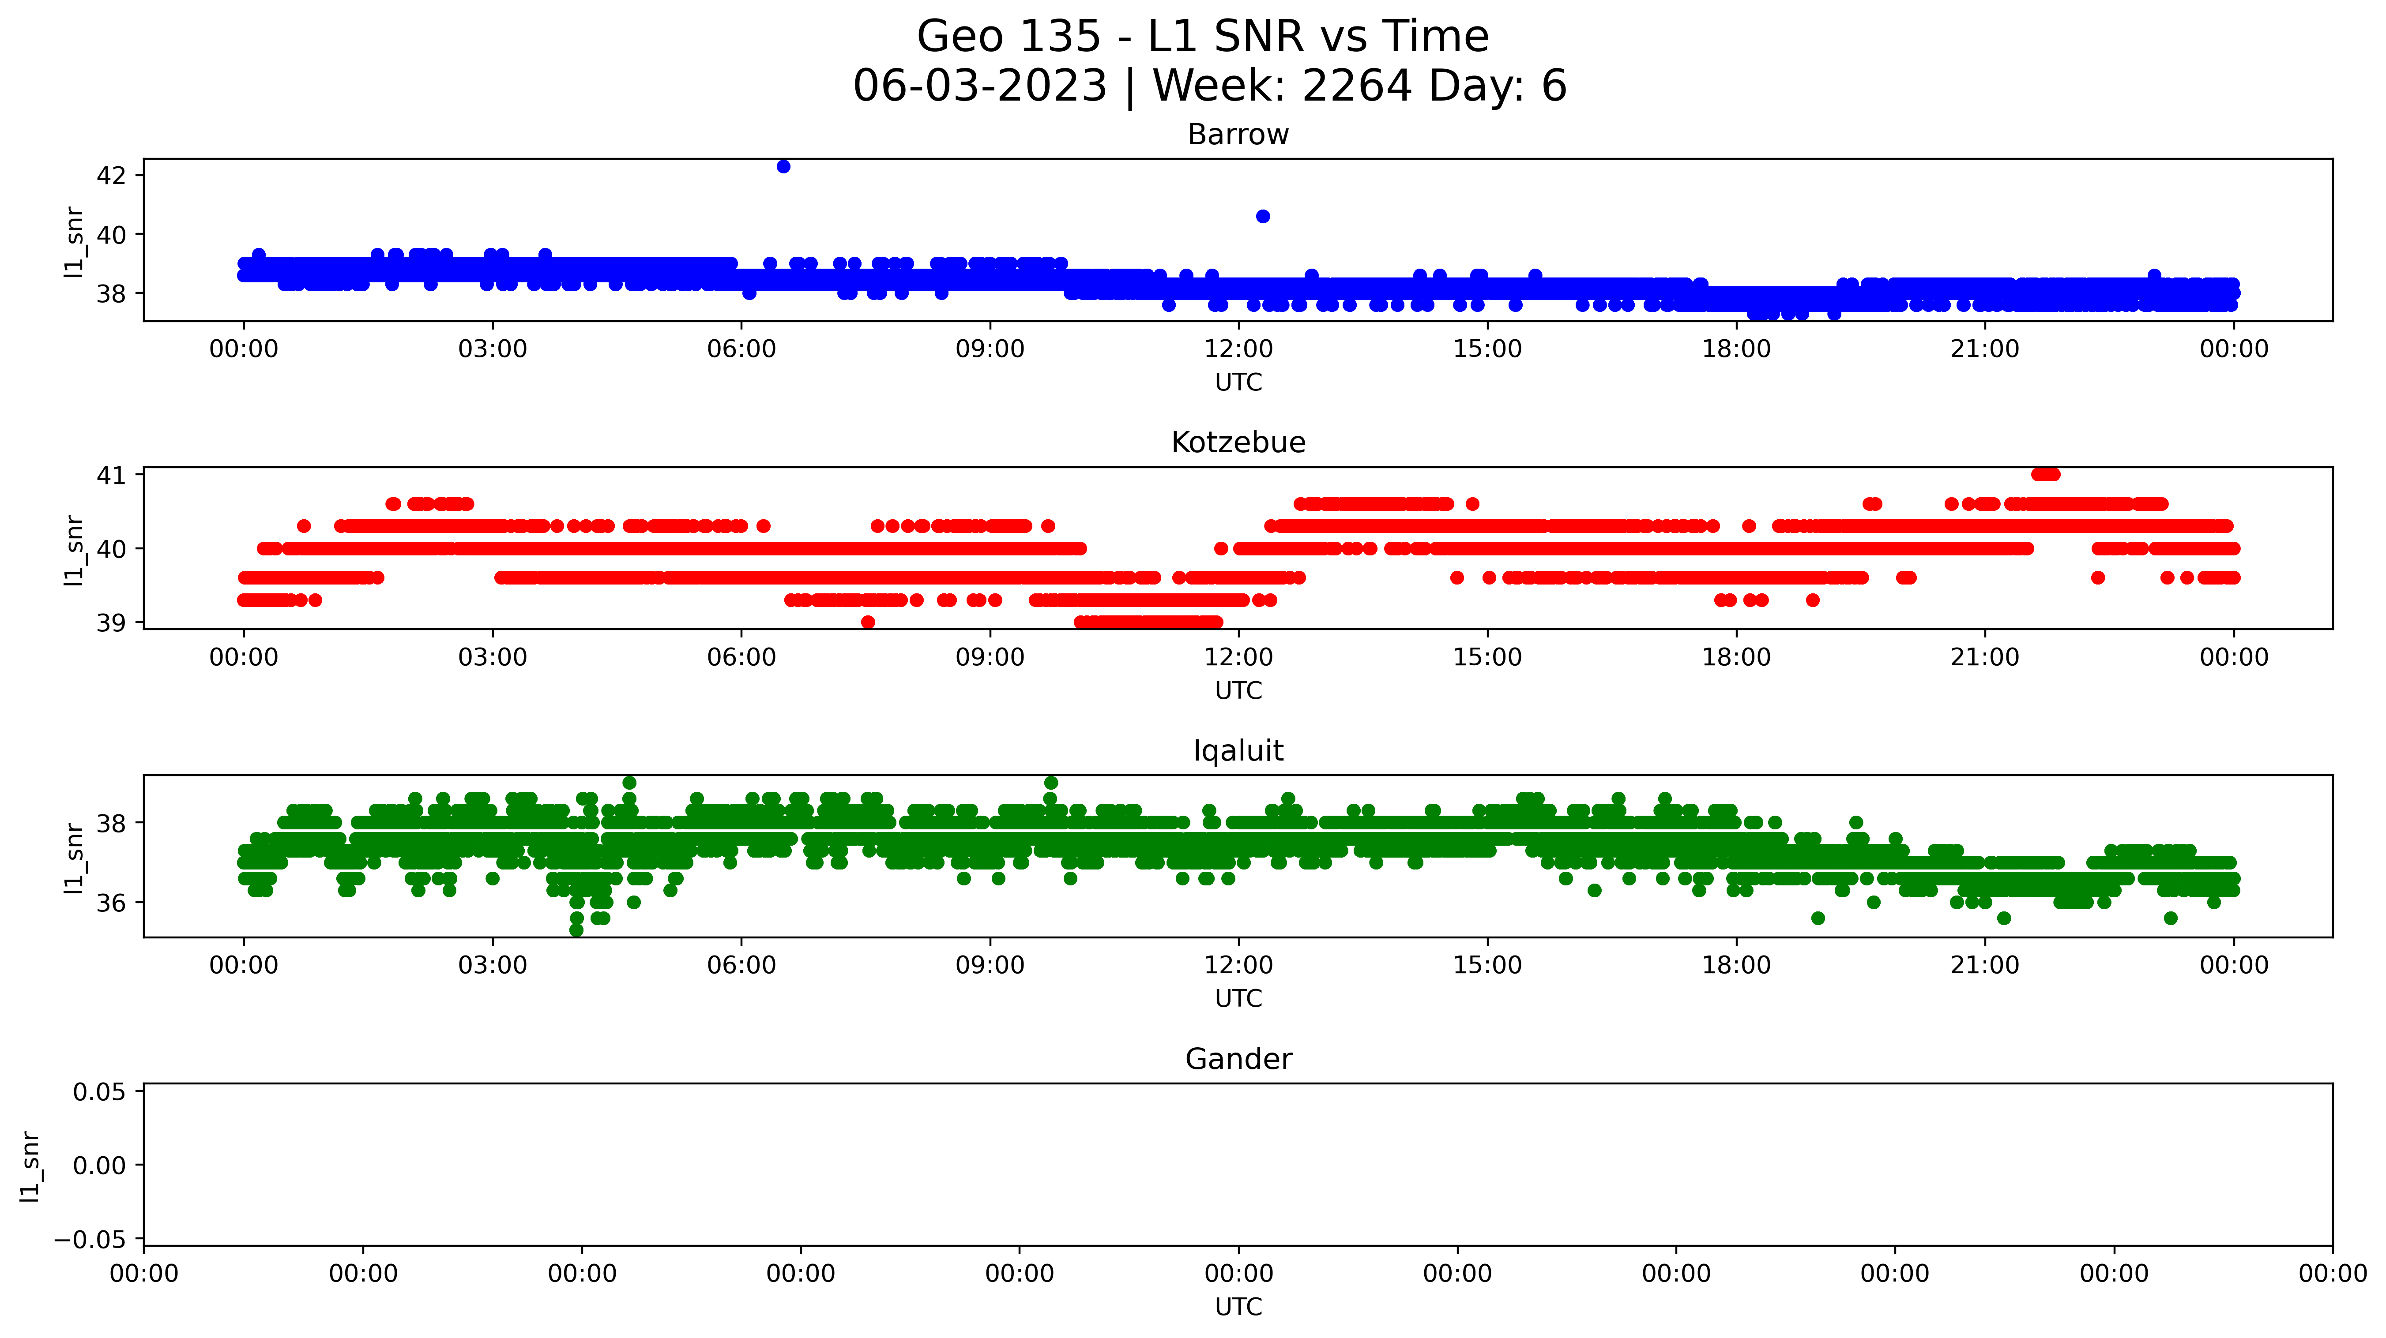
Task: Click the Barrow x-axis tick "09:00"
Action: click(990, 349)
